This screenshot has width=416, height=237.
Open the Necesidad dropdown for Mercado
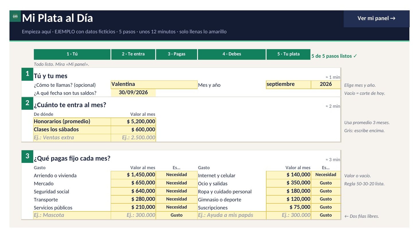[x=176, y=183]
